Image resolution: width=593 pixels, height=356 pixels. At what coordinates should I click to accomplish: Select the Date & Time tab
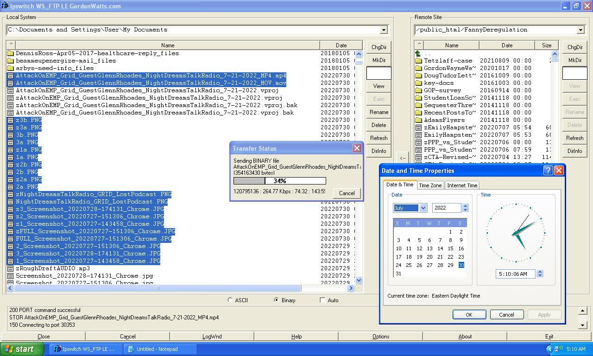click(400, 184)
